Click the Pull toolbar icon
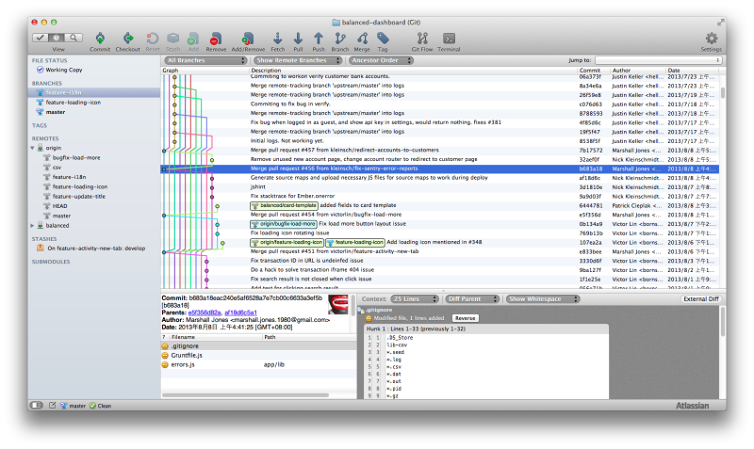This screenshot has height=449, width=754. 298,39
